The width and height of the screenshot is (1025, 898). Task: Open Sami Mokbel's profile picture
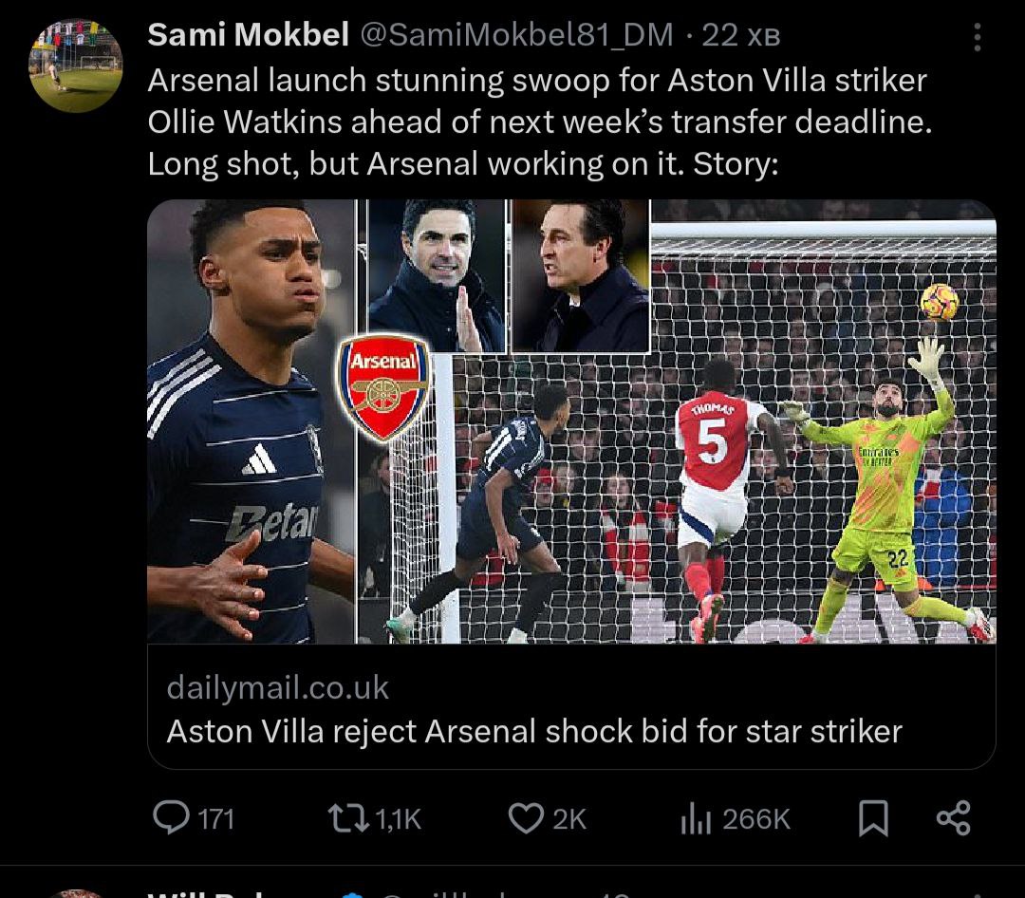(76, 65)
